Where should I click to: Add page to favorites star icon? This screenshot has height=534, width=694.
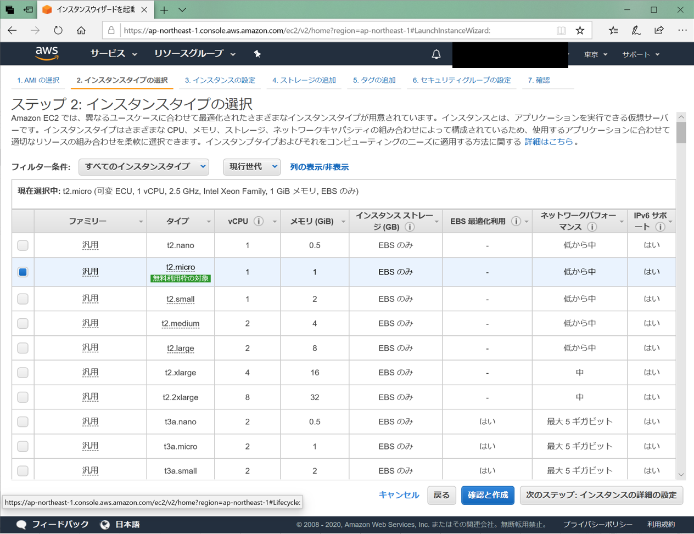pos(580,30)
